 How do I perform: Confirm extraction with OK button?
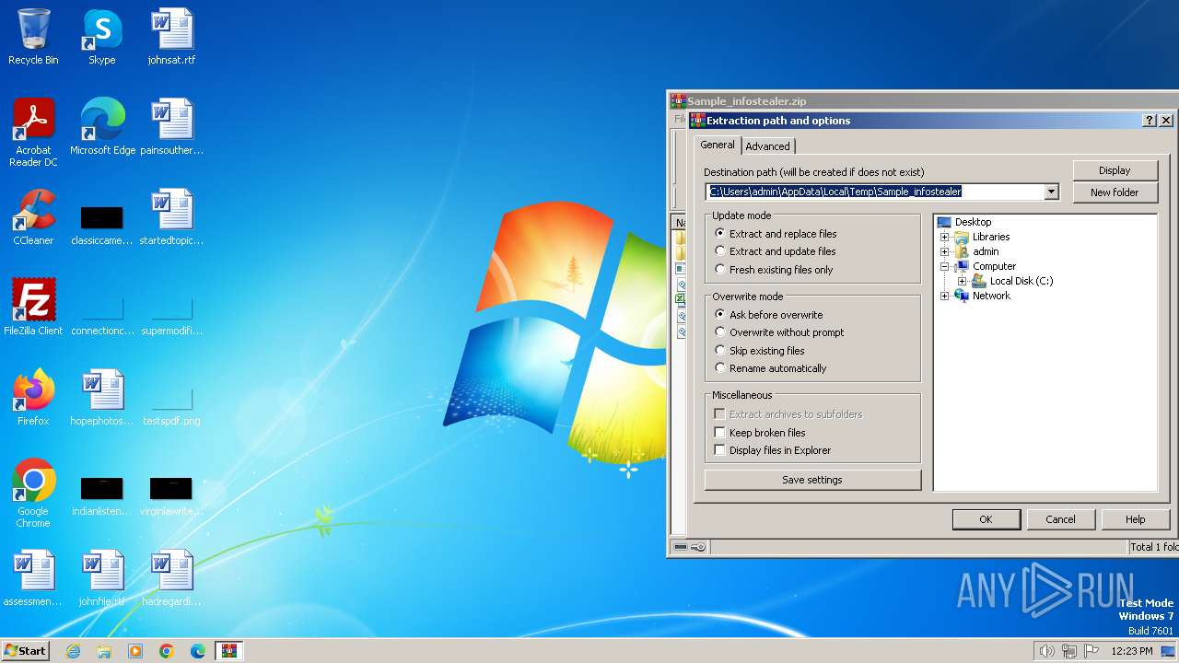tap(986, 519)
